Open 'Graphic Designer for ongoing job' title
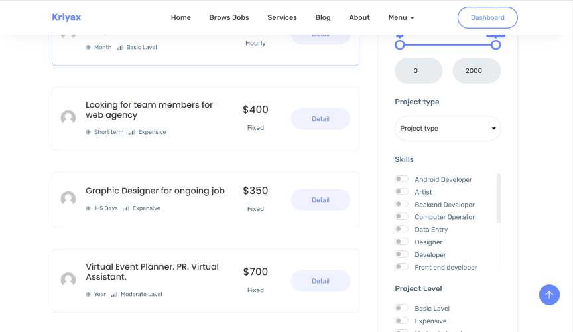 tap(155, 191)
